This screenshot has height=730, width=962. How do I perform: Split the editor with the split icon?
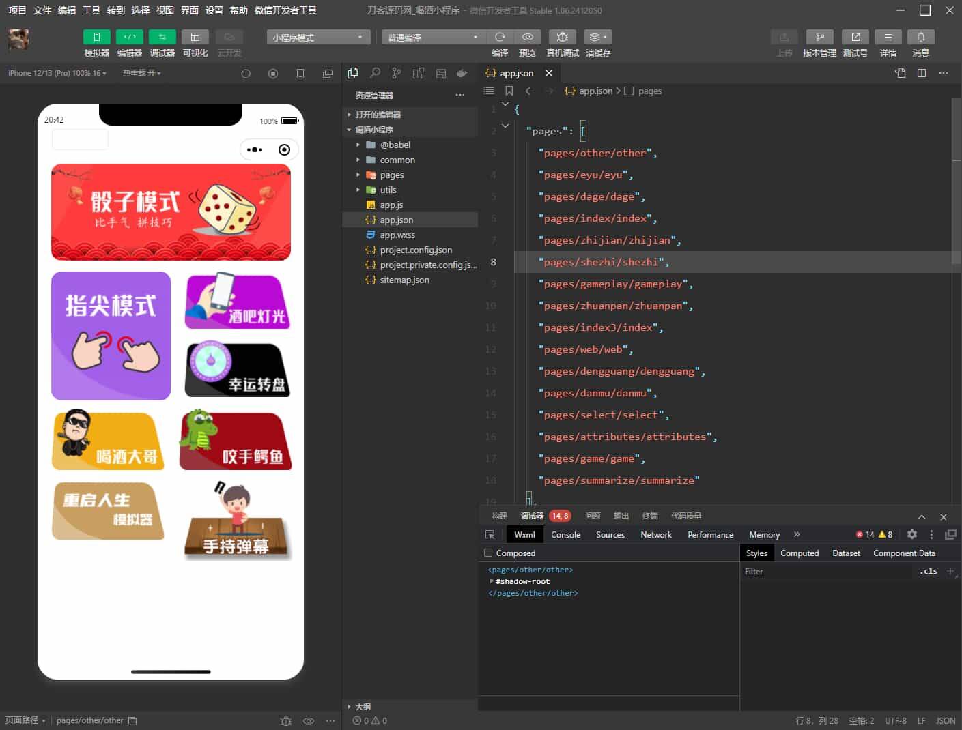pyautogui.click(x=922, y=73)
